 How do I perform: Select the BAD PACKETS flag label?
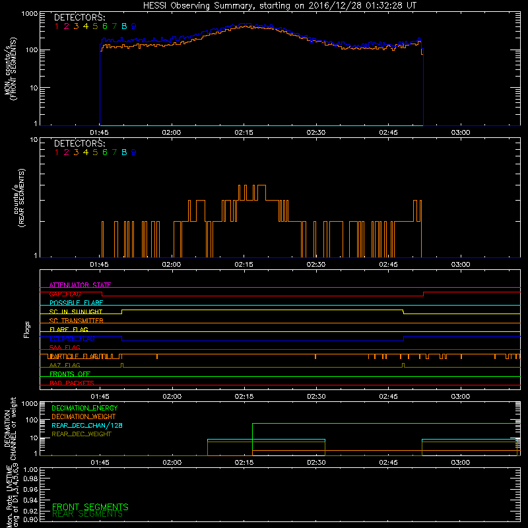click(72, 383)
